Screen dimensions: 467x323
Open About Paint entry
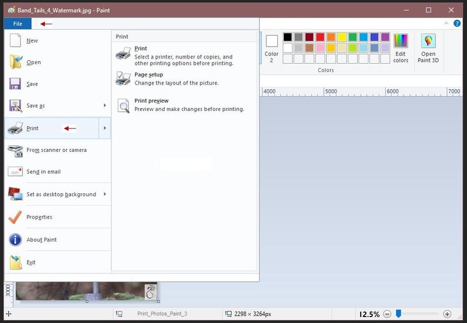pos(58,239)
